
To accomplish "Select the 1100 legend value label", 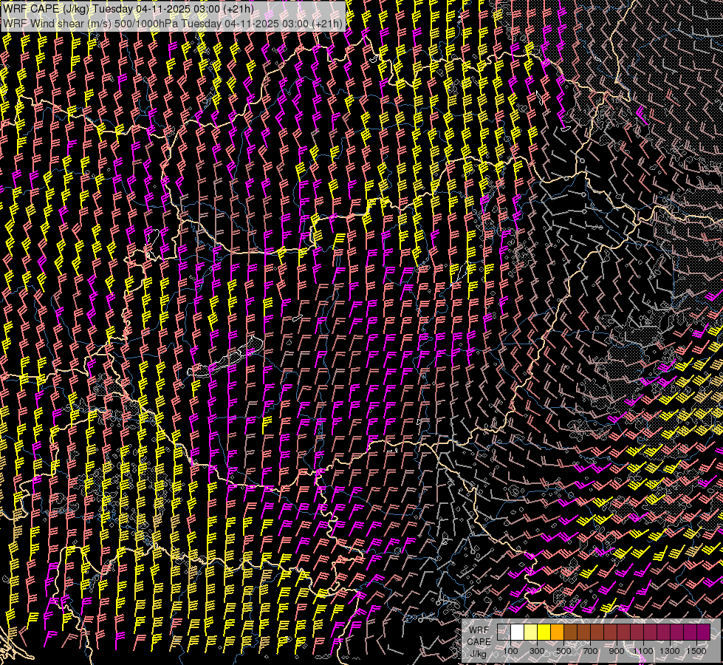I will (x=643, y=651).
